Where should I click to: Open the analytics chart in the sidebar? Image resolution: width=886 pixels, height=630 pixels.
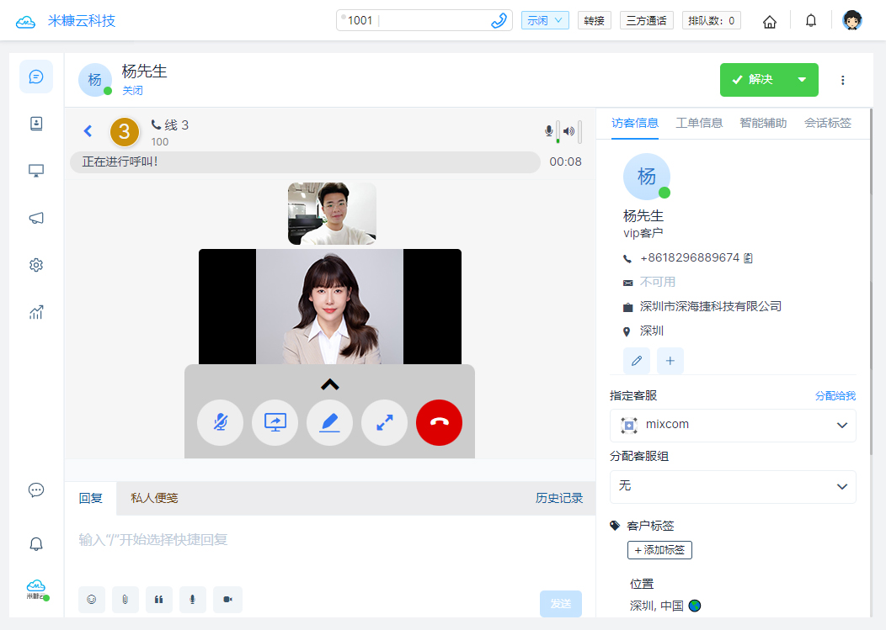click(35, 312)
